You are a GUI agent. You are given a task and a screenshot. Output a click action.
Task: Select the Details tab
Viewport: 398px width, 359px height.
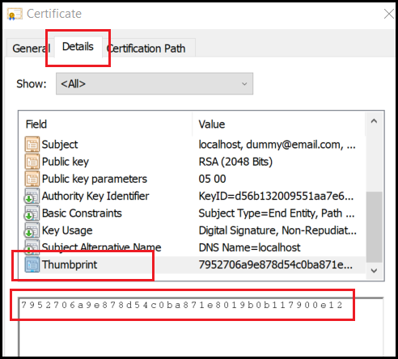78,47
